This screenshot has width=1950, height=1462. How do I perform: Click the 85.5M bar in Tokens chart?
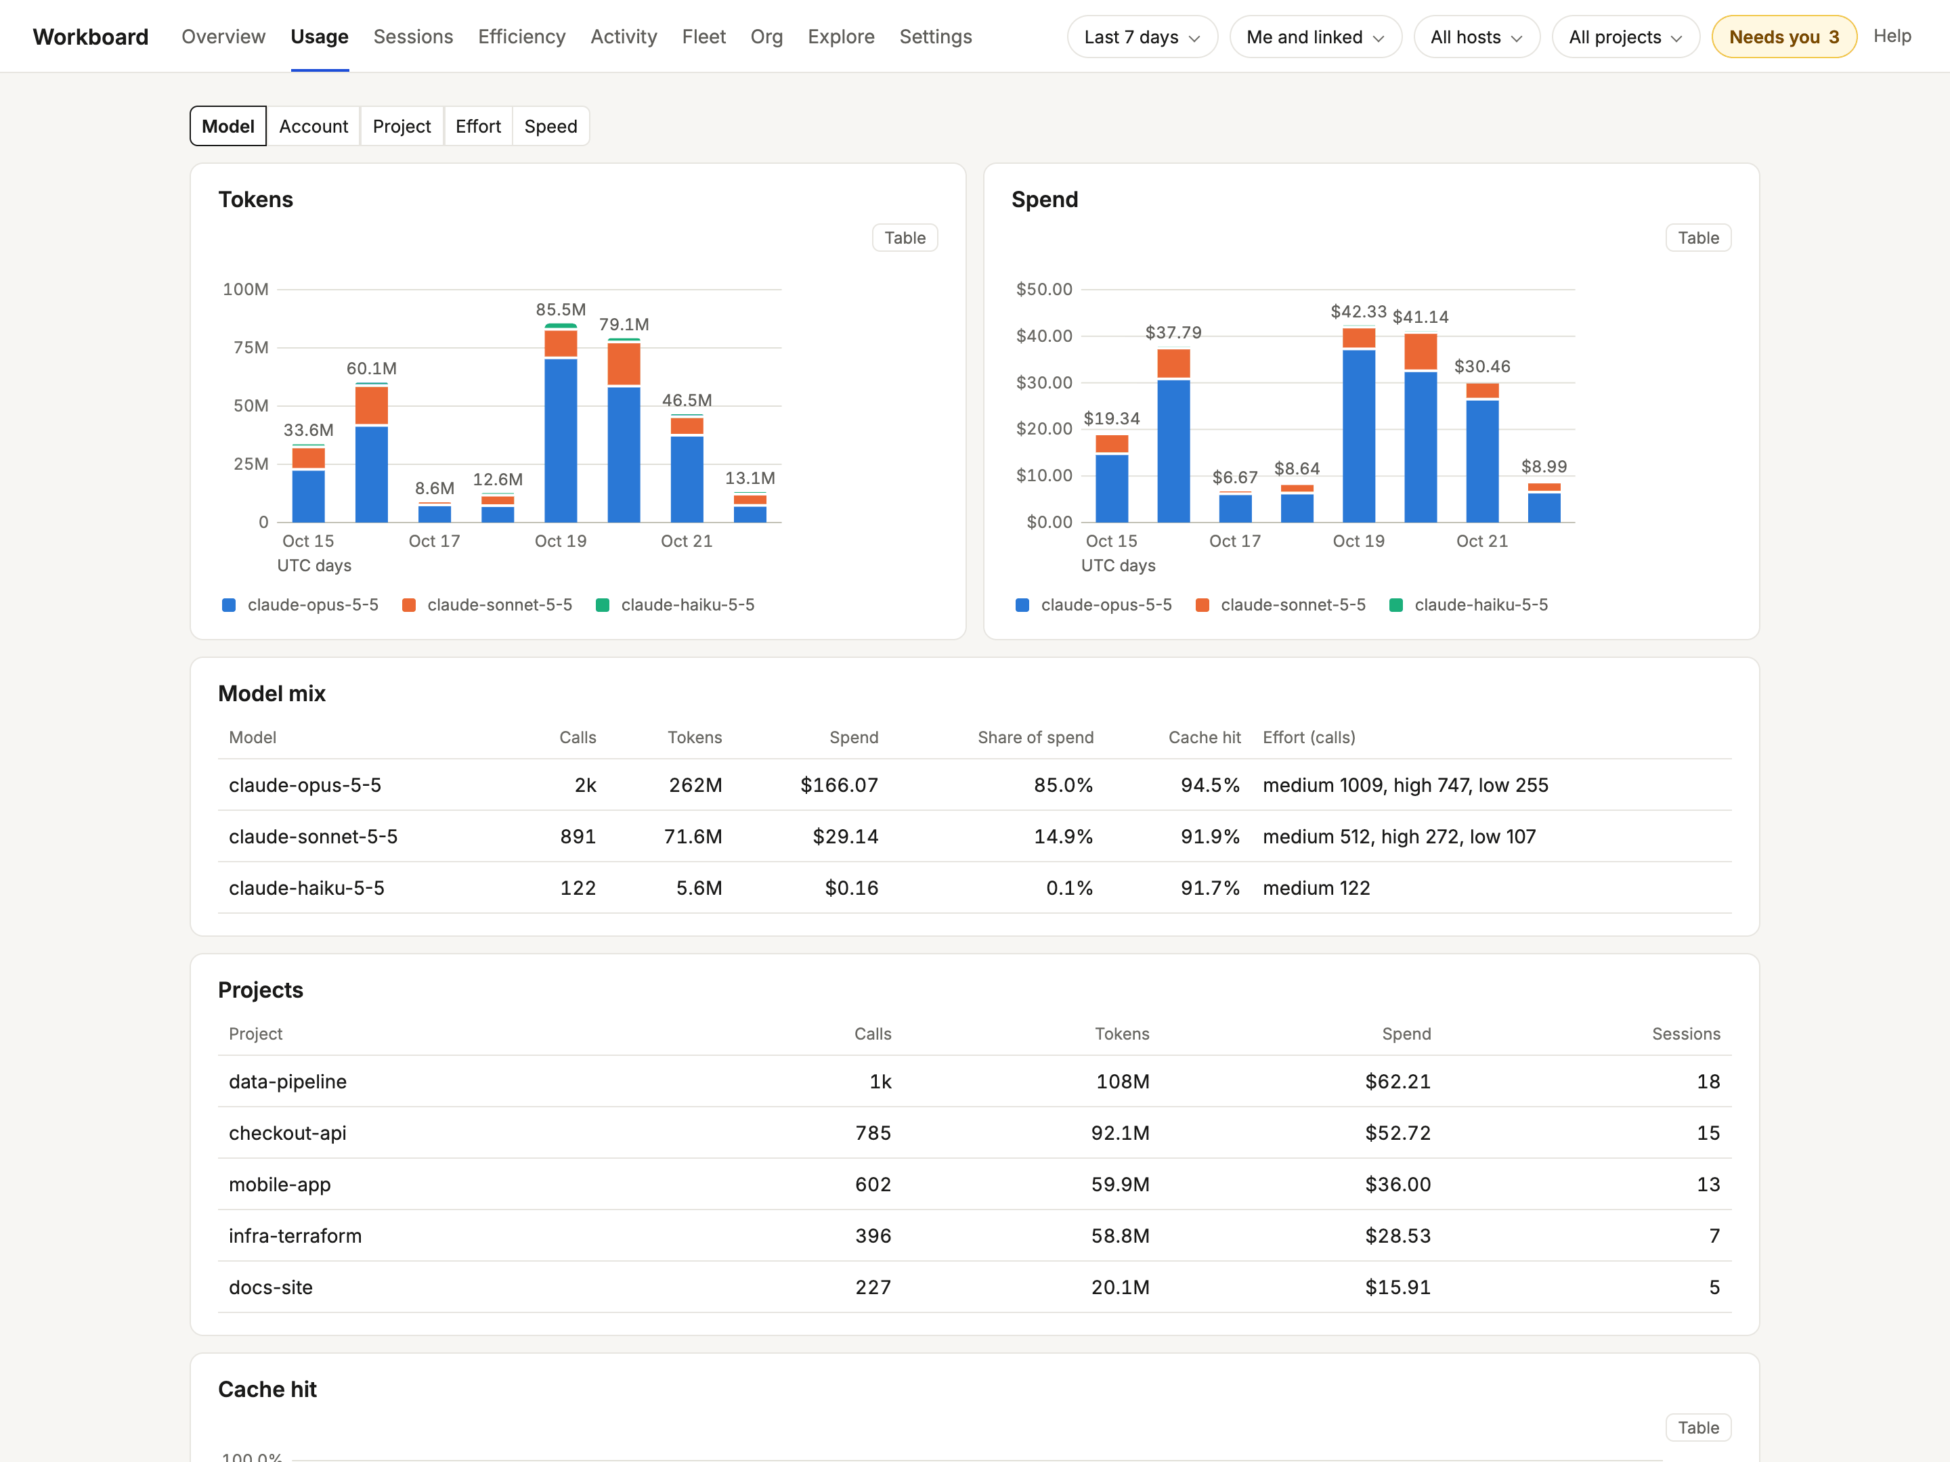coord(561,423)
